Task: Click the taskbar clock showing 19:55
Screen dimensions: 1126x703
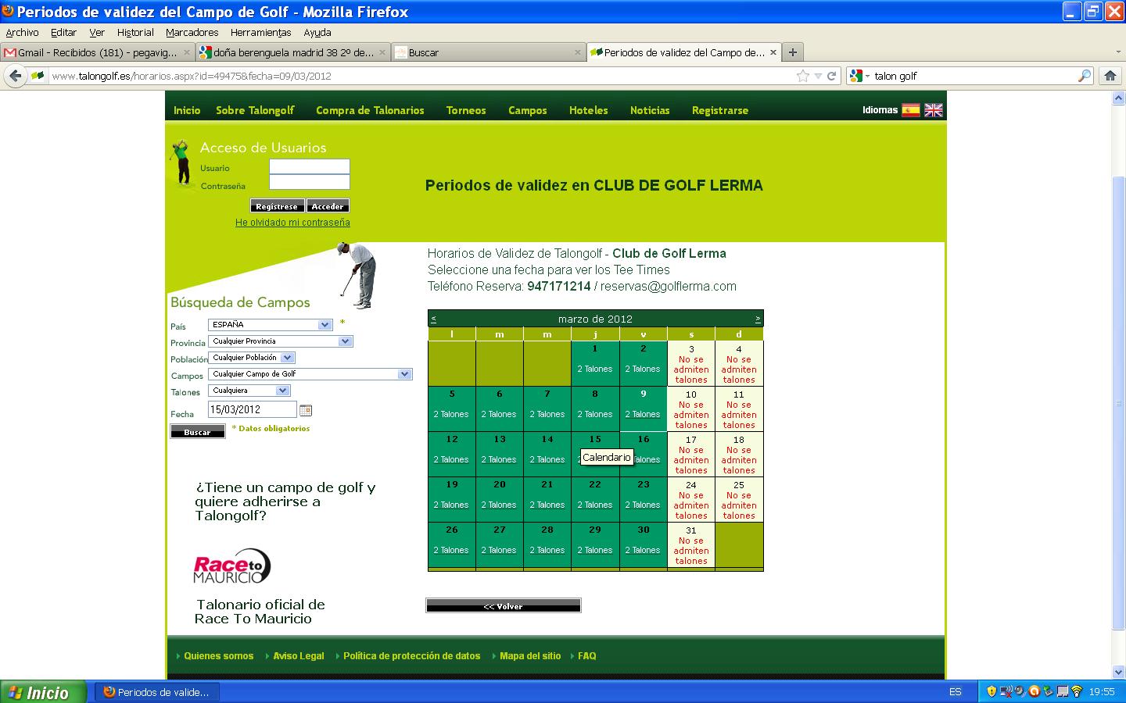Action: click(1102, 692)
